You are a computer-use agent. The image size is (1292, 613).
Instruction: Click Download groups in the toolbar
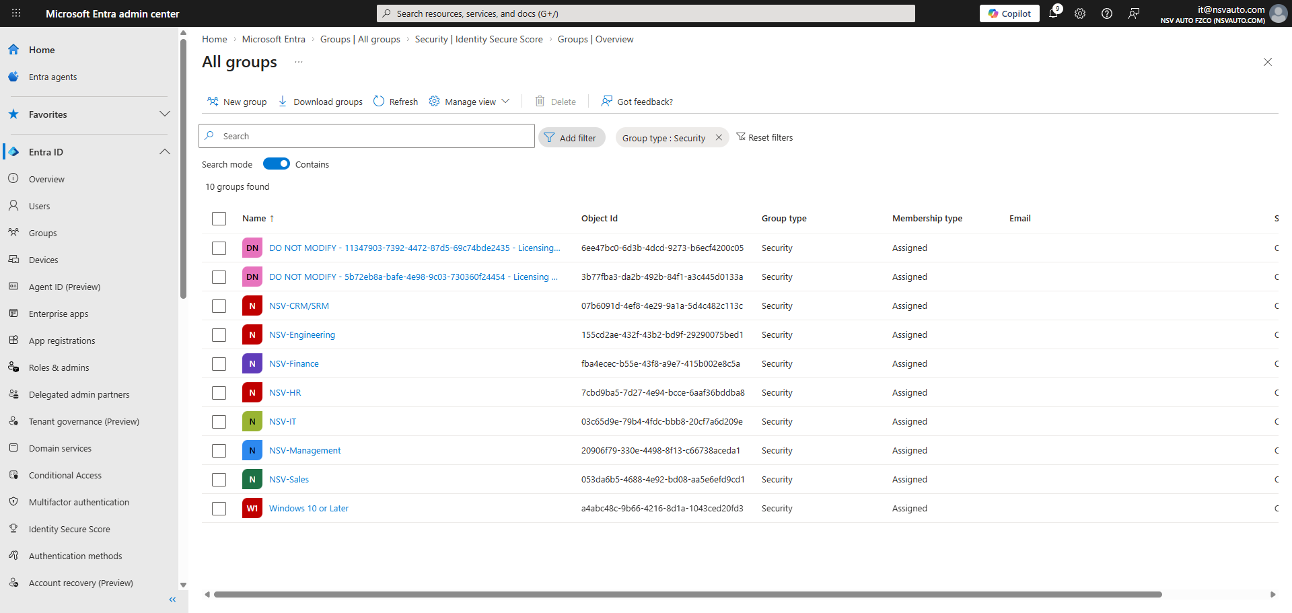pos(320,102)
